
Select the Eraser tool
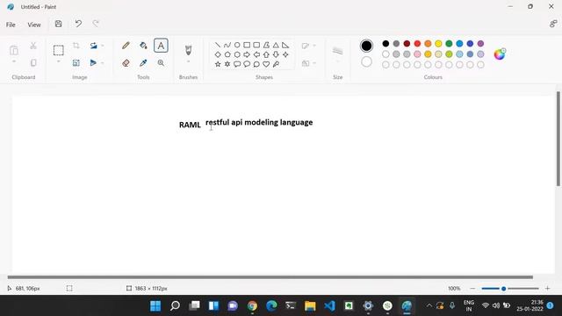126,63
